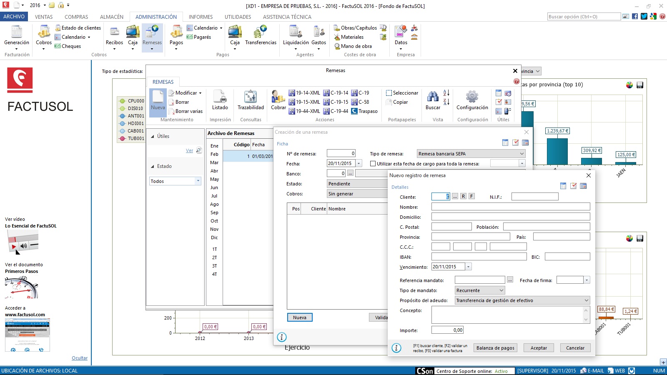Switch to VENTAS ribbon tab
This screenshot has height=375, width=667.
point(44,17)
